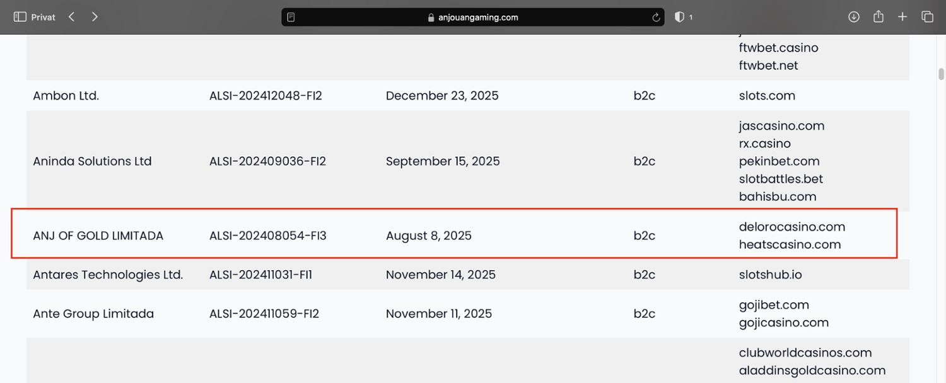946x383 pixels.
Task: Click the gojicasino.com domain text
Action: pos(783,323)
